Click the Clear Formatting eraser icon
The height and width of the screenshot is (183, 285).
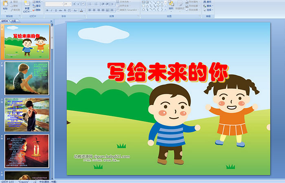[83, 4]
